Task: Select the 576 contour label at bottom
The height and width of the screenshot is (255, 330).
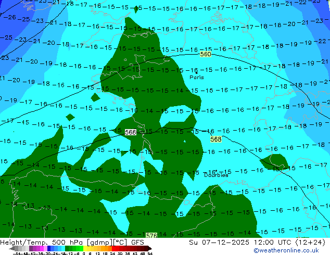Action: 151,235
